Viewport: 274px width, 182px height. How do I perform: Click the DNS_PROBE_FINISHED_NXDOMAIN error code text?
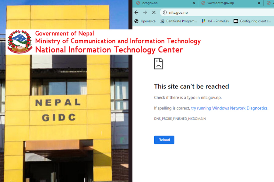click(180, 119)
